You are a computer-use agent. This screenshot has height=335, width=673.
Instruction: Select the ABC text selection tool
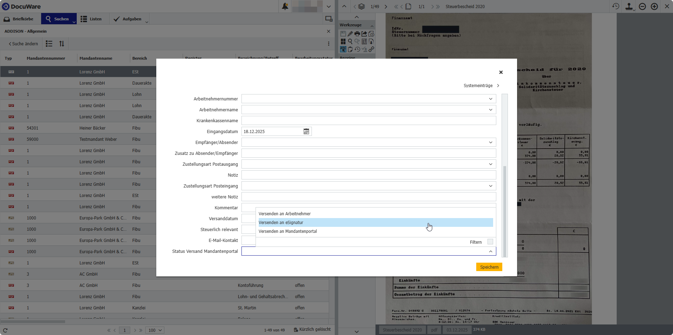(343, 49)
